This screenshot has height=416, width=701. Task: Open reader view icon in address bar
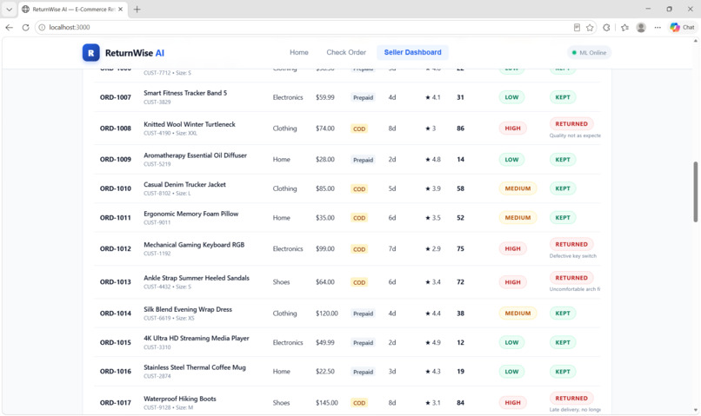click(577, 27)
